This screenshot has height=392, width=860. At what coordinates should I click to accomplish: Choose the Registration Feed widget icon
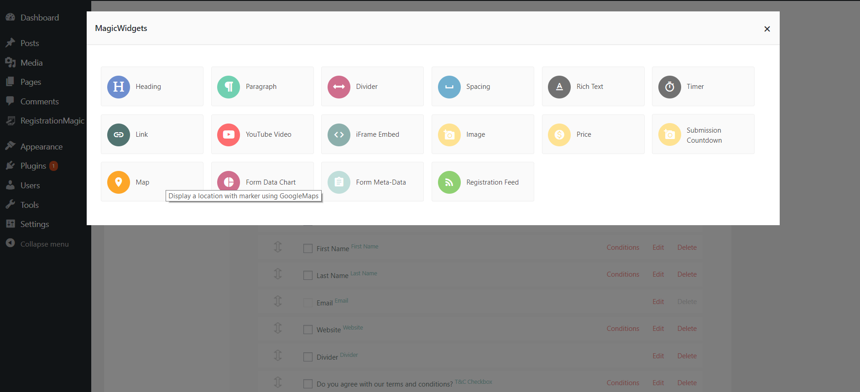pos(449,182)
